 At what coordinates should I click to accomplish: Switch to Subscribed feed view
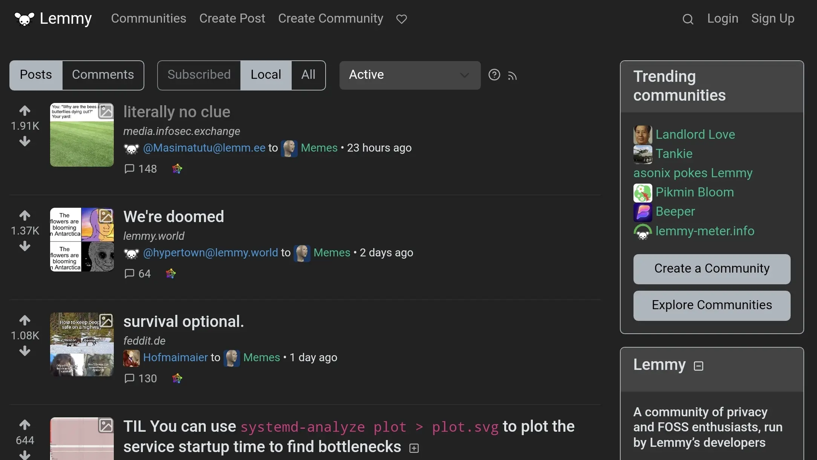[x=199, y=75]
